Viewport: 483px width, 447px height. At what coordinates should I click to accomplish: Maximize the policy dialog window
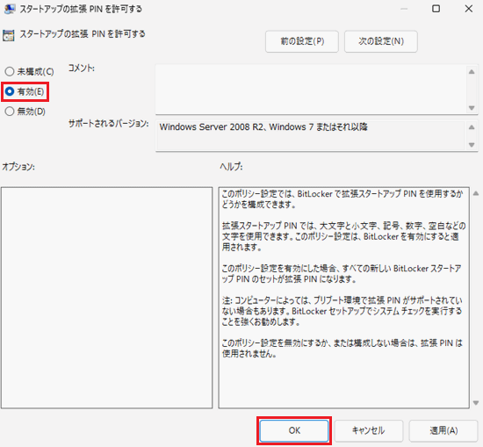pyautogui.click(x=436, y=9)
